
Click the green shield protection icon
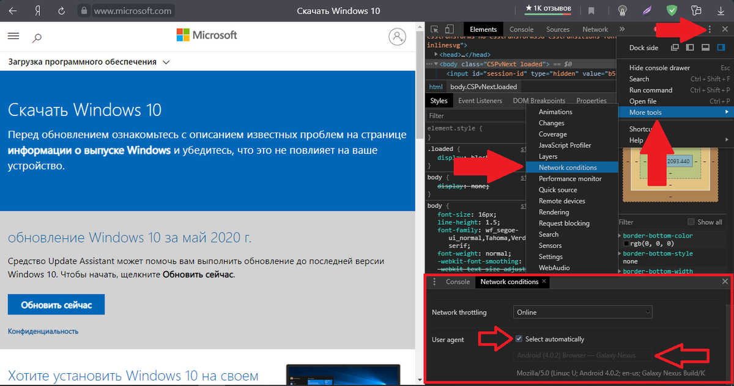pyautogui.click(x=672, y=10)
